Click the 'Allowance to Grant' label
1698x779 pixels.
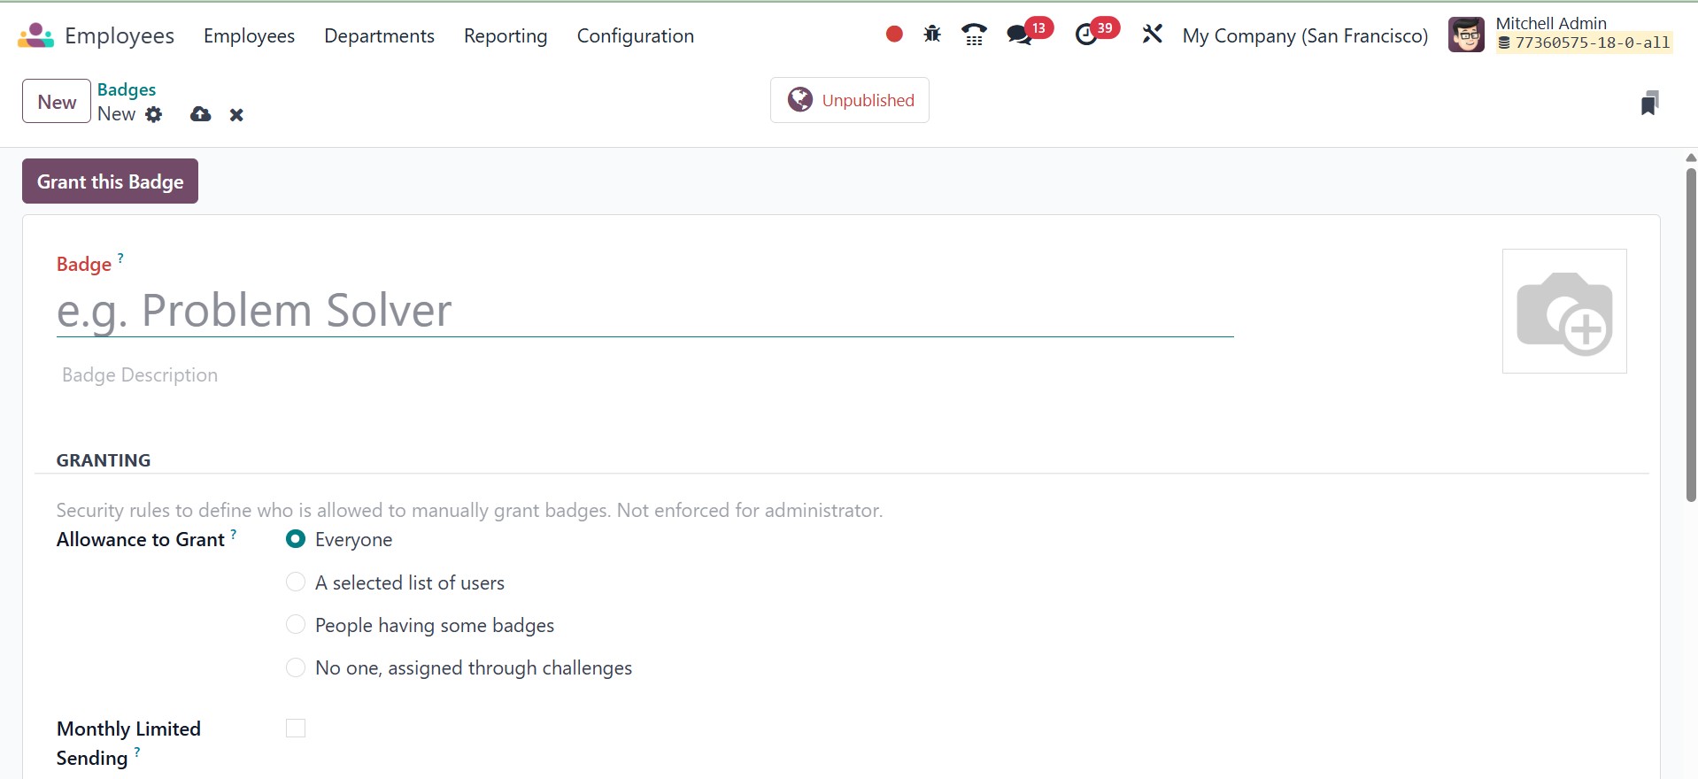(x=141, y=540)
